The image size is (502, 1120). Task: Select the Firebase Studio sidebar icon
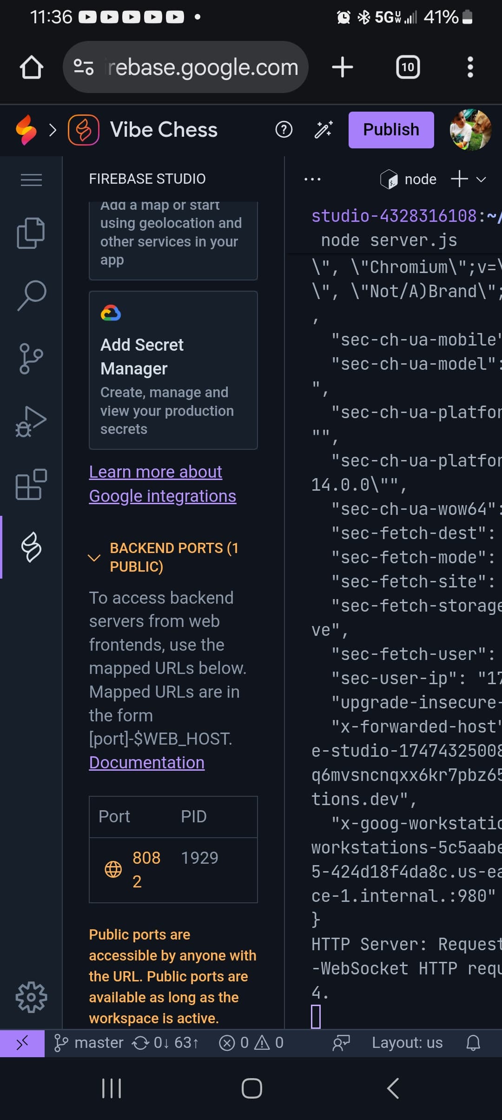pos(31,547)
